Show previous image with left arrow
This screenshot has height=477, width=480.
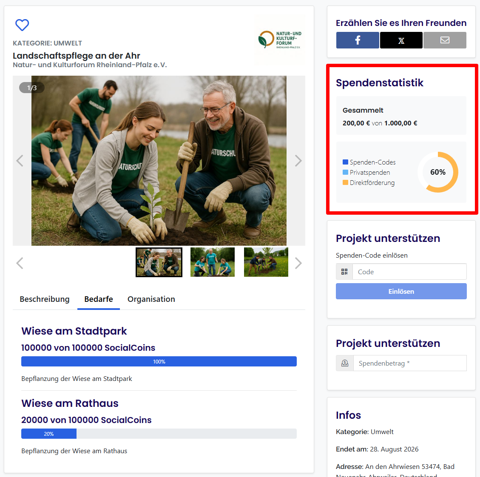(x=20, y=161)
